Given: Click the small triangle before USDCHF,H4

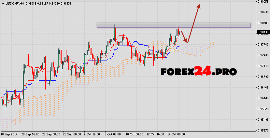Looking at the screenshot, I should point(3,3).
